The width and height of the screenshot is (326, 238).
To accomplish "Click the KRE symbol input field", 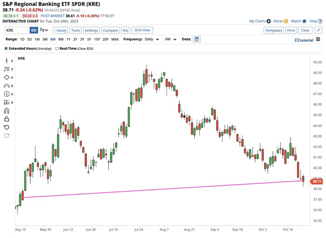I will pyautogui.click(x=17, y=30).
